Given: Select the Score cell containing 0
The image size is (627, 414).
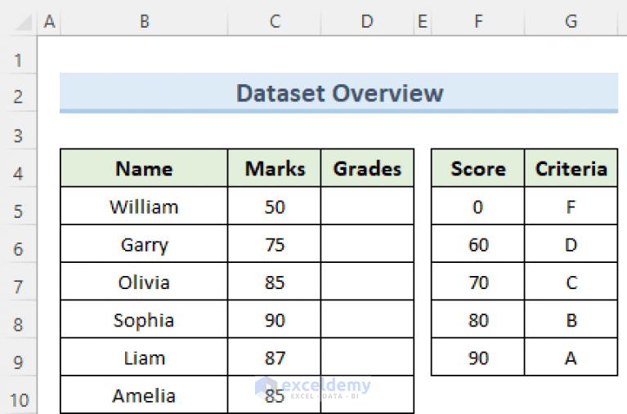Looking at the screenshot, I should [x=478, y=206].
